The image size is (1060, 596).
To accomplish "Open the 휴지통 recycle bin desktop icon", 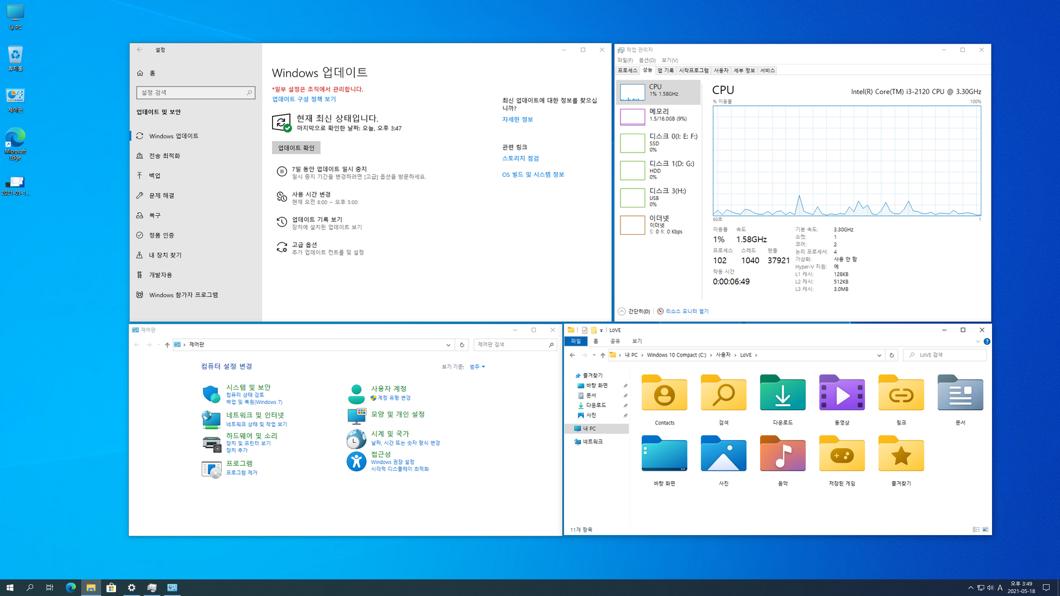I will (15, 59).
